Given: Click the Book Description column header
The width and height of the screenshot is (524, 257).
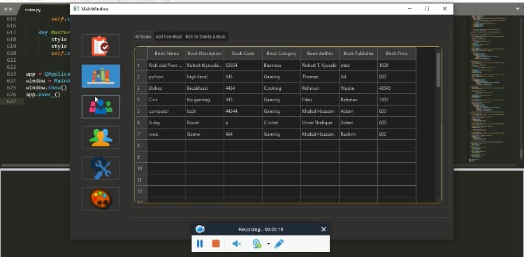Looking at the screenshot, I should pyautogui.click(x=205, y=54).
